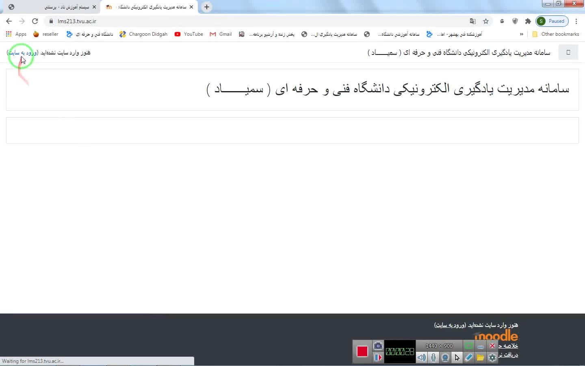Close the recorder toolbar with red X
The image size is (585, 366).
[492, 346]
